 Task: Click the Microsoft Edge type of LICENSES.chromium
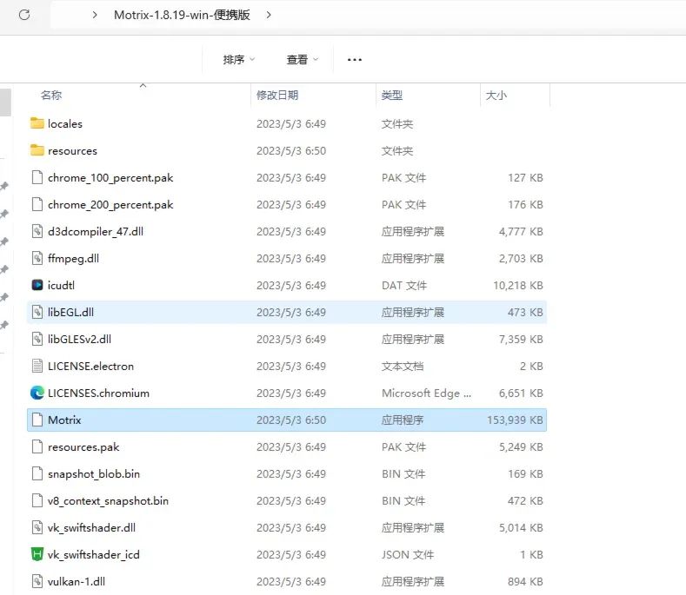[426, 393]
